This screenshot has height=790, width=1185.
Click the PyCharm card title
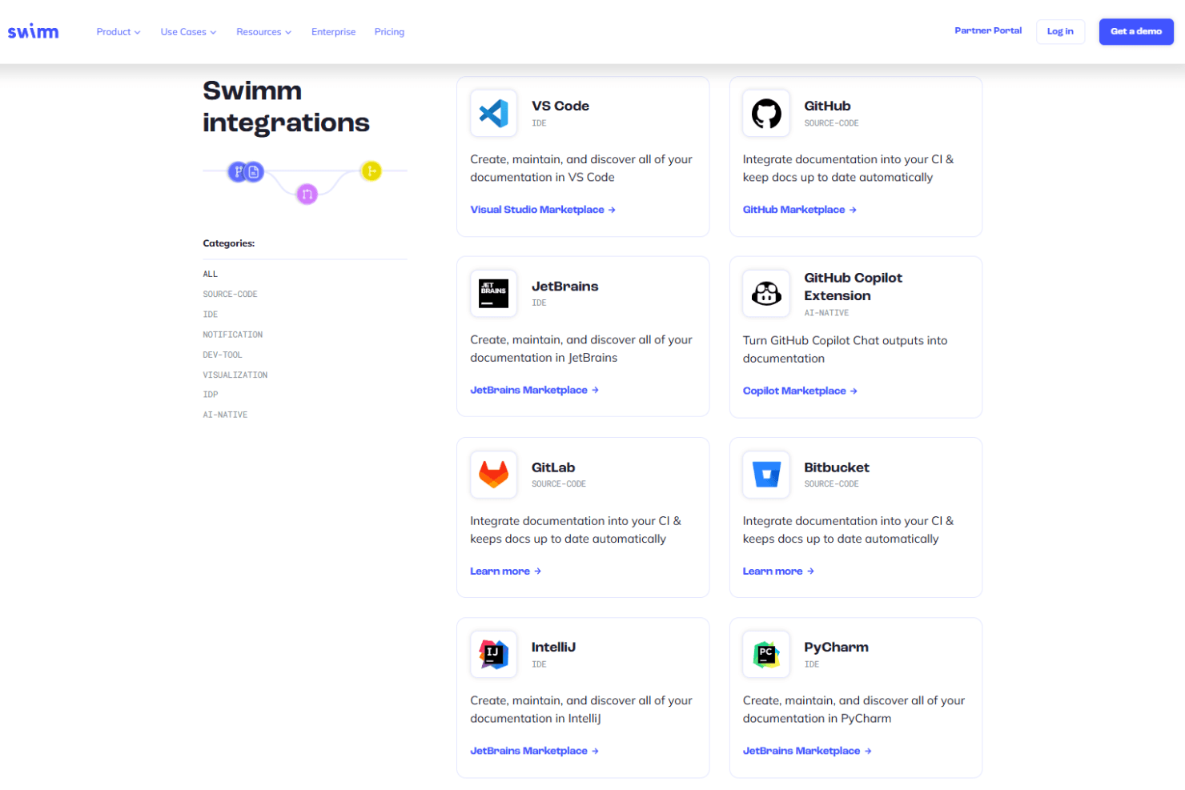836,647
